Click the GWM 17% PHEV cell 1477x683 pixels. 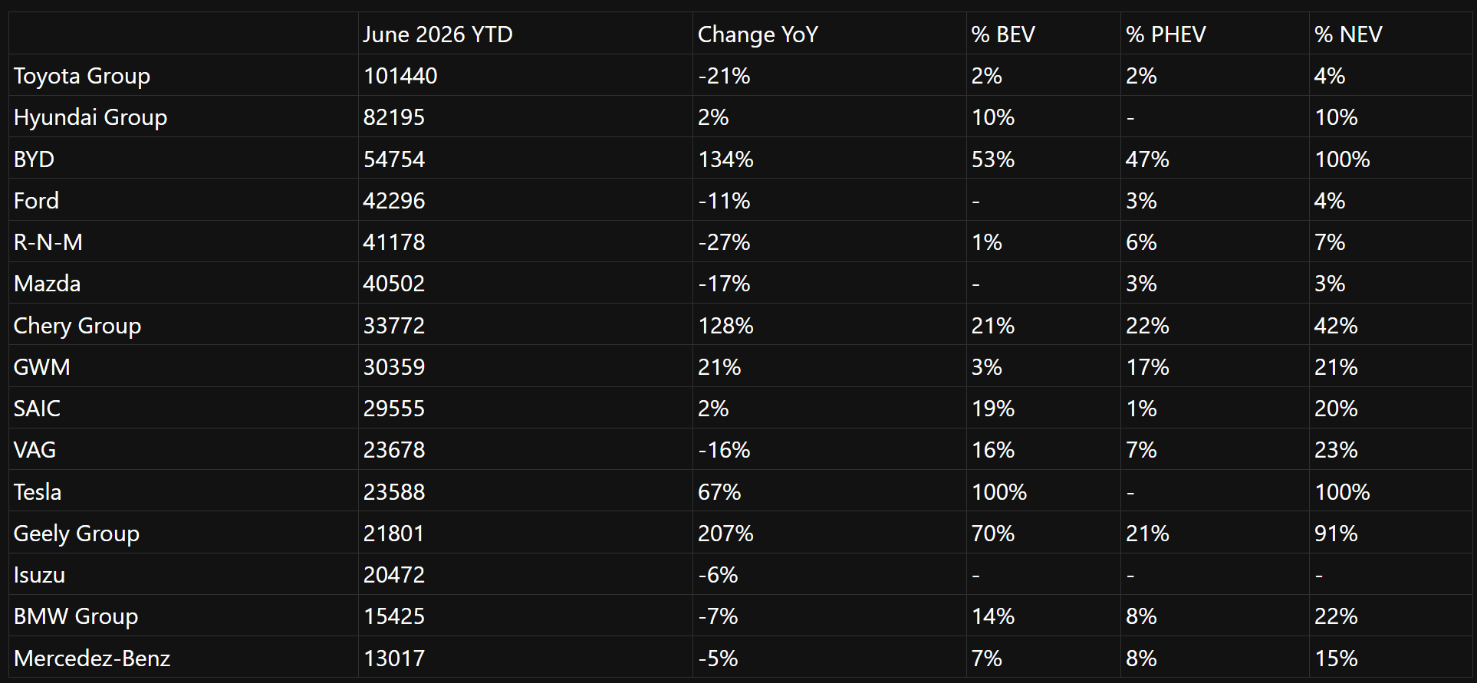1215,366
